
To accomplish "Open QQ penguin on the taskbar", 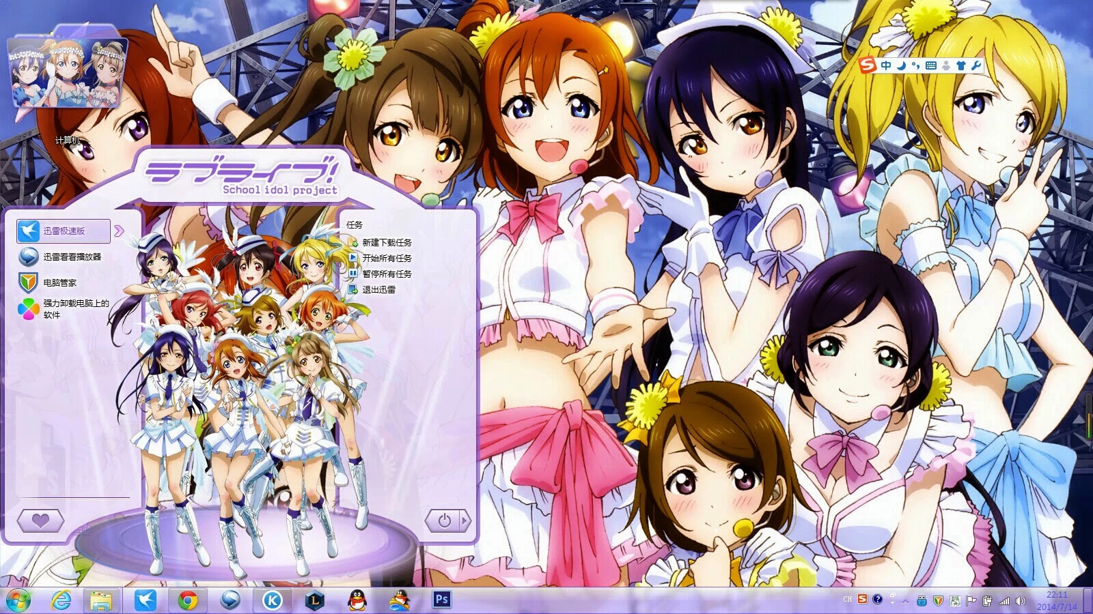I will coord(357,600).
